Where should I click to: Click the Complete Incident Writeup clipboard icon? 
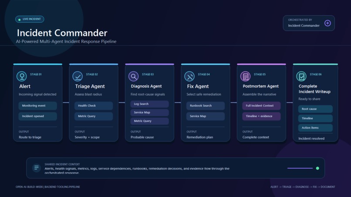click(x=301, y=77)
